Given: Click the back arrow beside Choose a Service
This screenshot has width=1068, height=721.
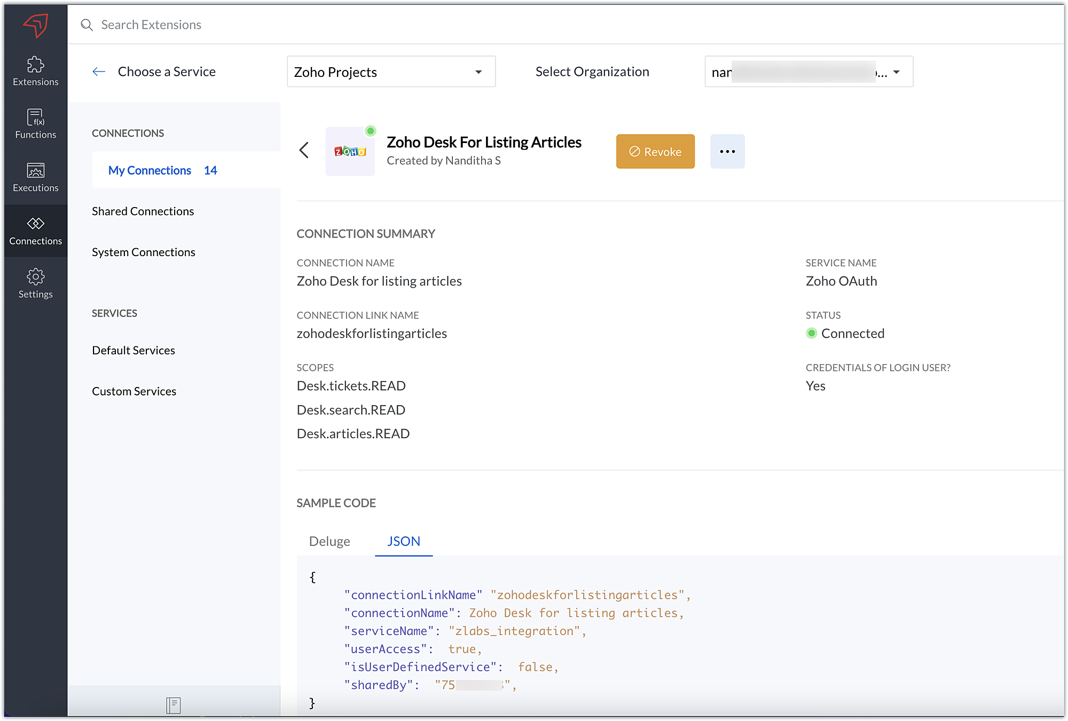Looking at the screenshot, I should tap(99, 72).
